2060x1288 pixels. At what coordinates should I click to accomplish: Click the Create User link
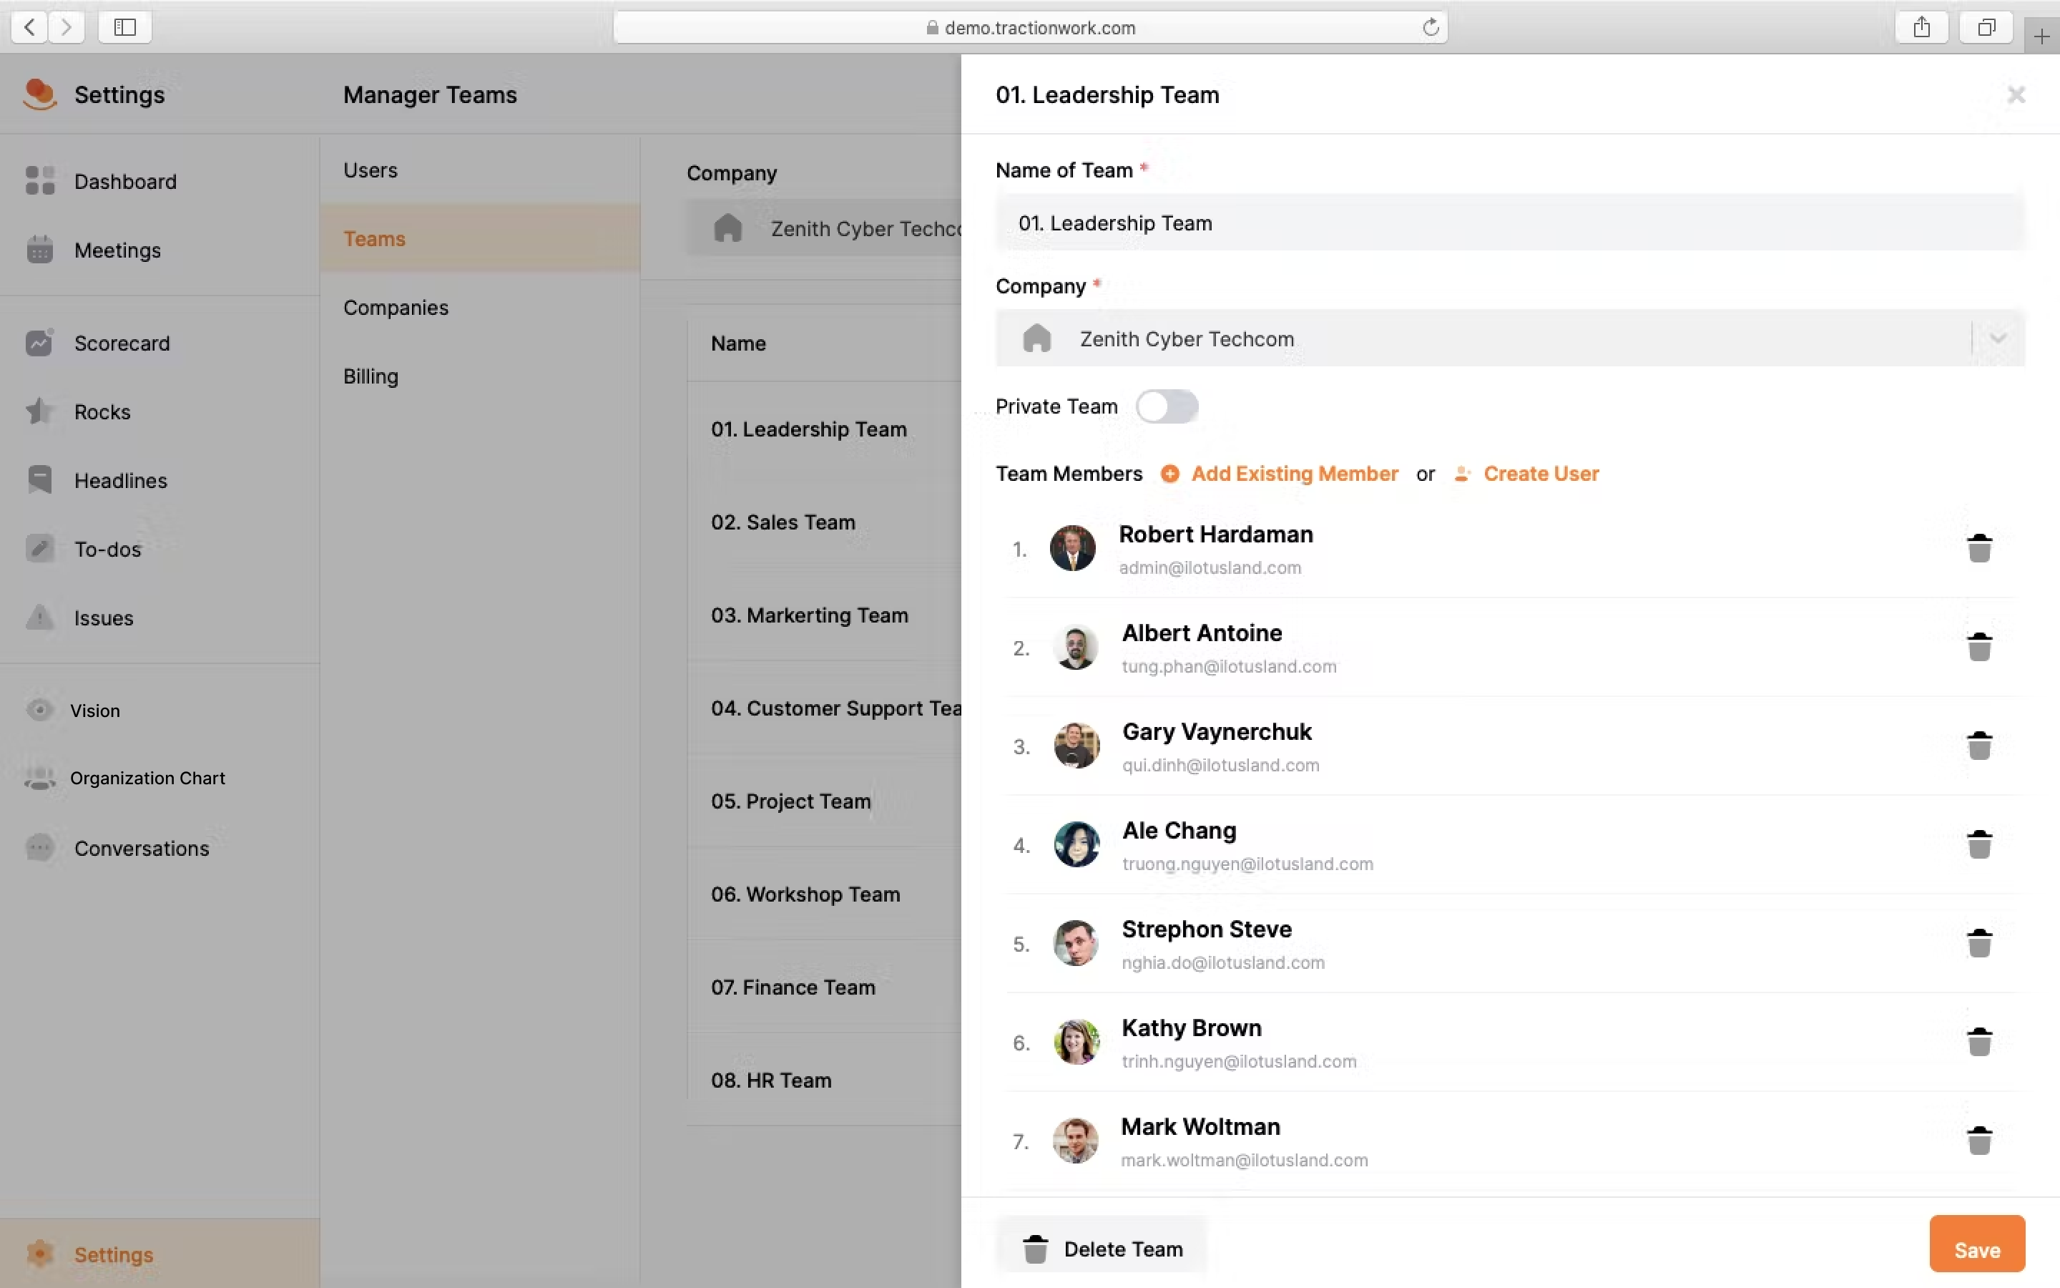[x=1540, y=474]
